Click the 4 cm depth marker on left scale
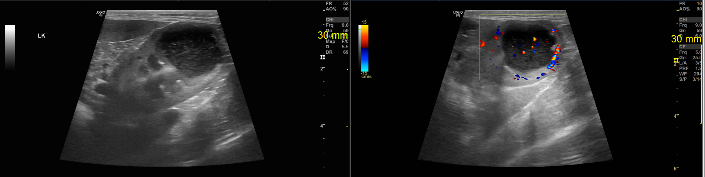705x177 pixels. [322, 126]
